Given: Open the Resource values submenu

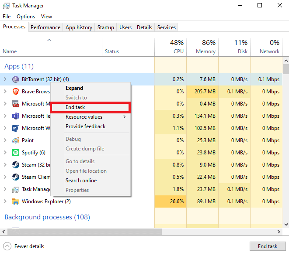Looking at the screenshot, I should pyautogui.click(x=91, y=117).
